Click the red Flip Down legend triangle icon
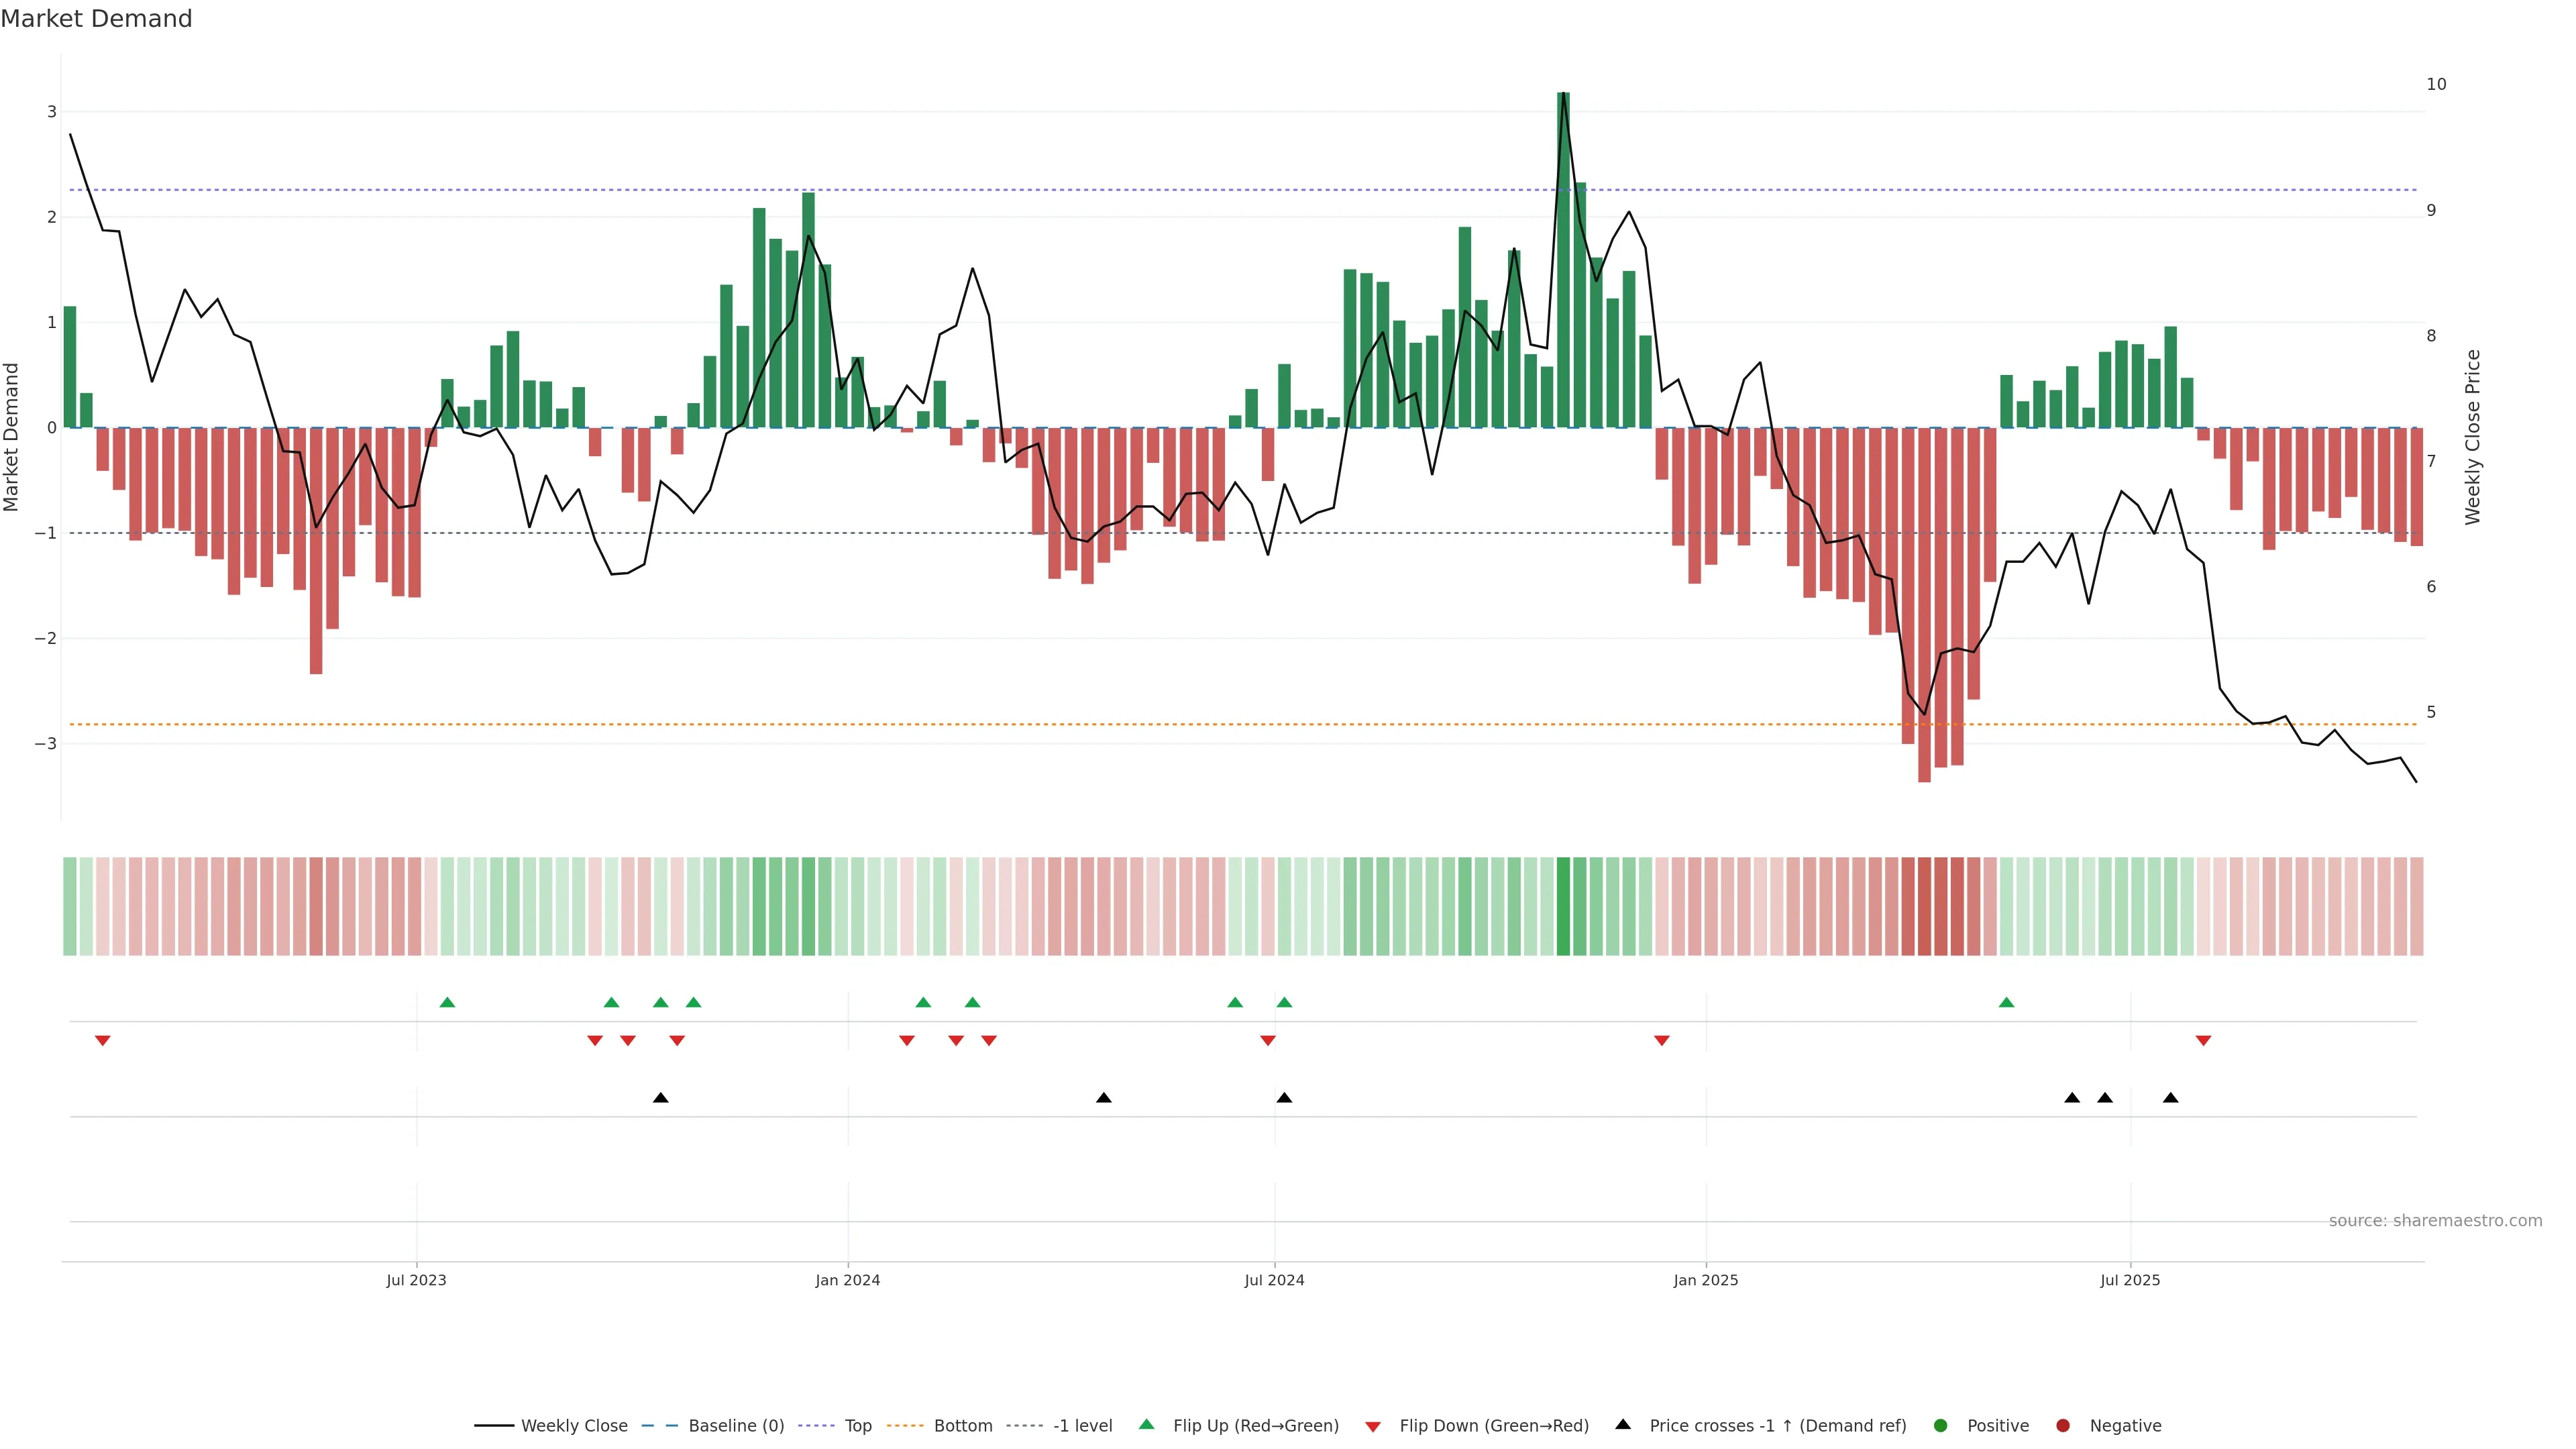This screenshot has width=2576, height=1449. 1373,1426
